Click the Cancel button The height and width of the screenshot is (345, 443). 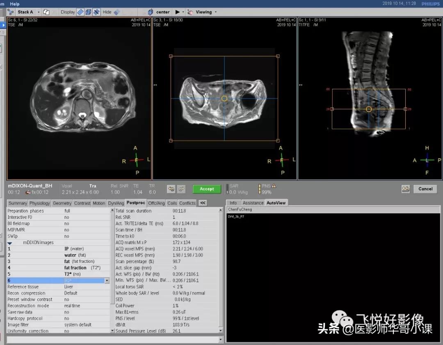tap(425, 189)
